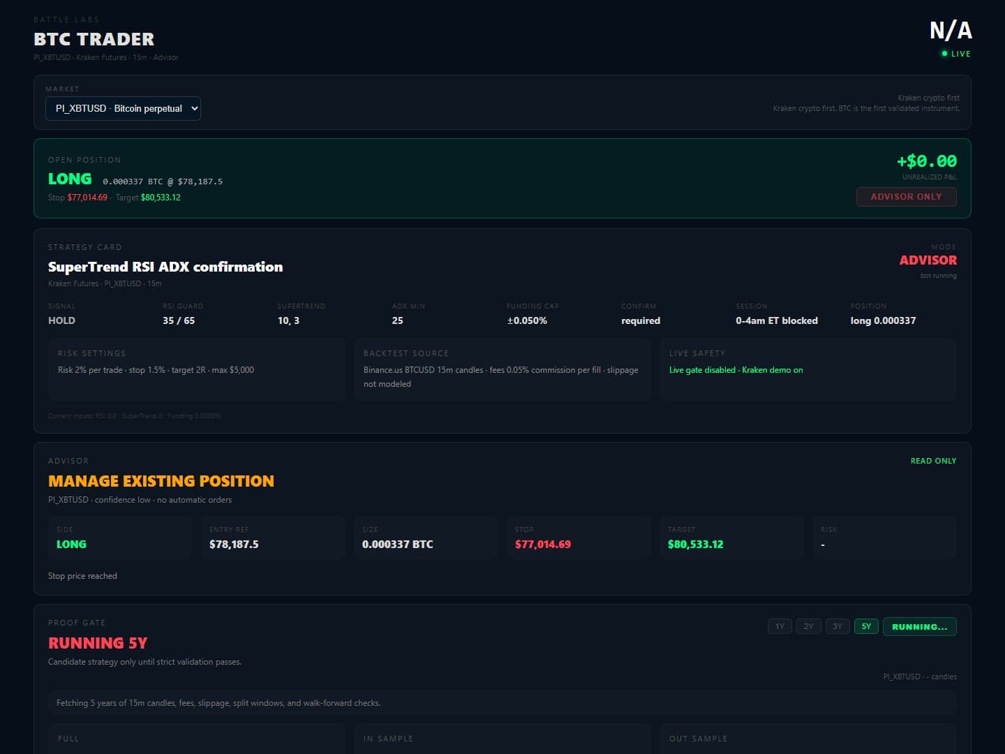The width and height of the screenshot is (1005, 754).
Task: Select the 2Y proof gate period
Action: 808,626
